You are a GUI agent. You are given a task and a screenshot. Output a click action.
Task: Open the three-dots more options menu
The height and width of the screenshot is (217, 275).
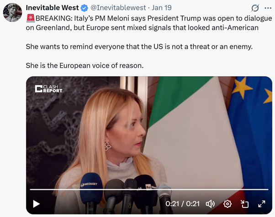pos(268,8)
